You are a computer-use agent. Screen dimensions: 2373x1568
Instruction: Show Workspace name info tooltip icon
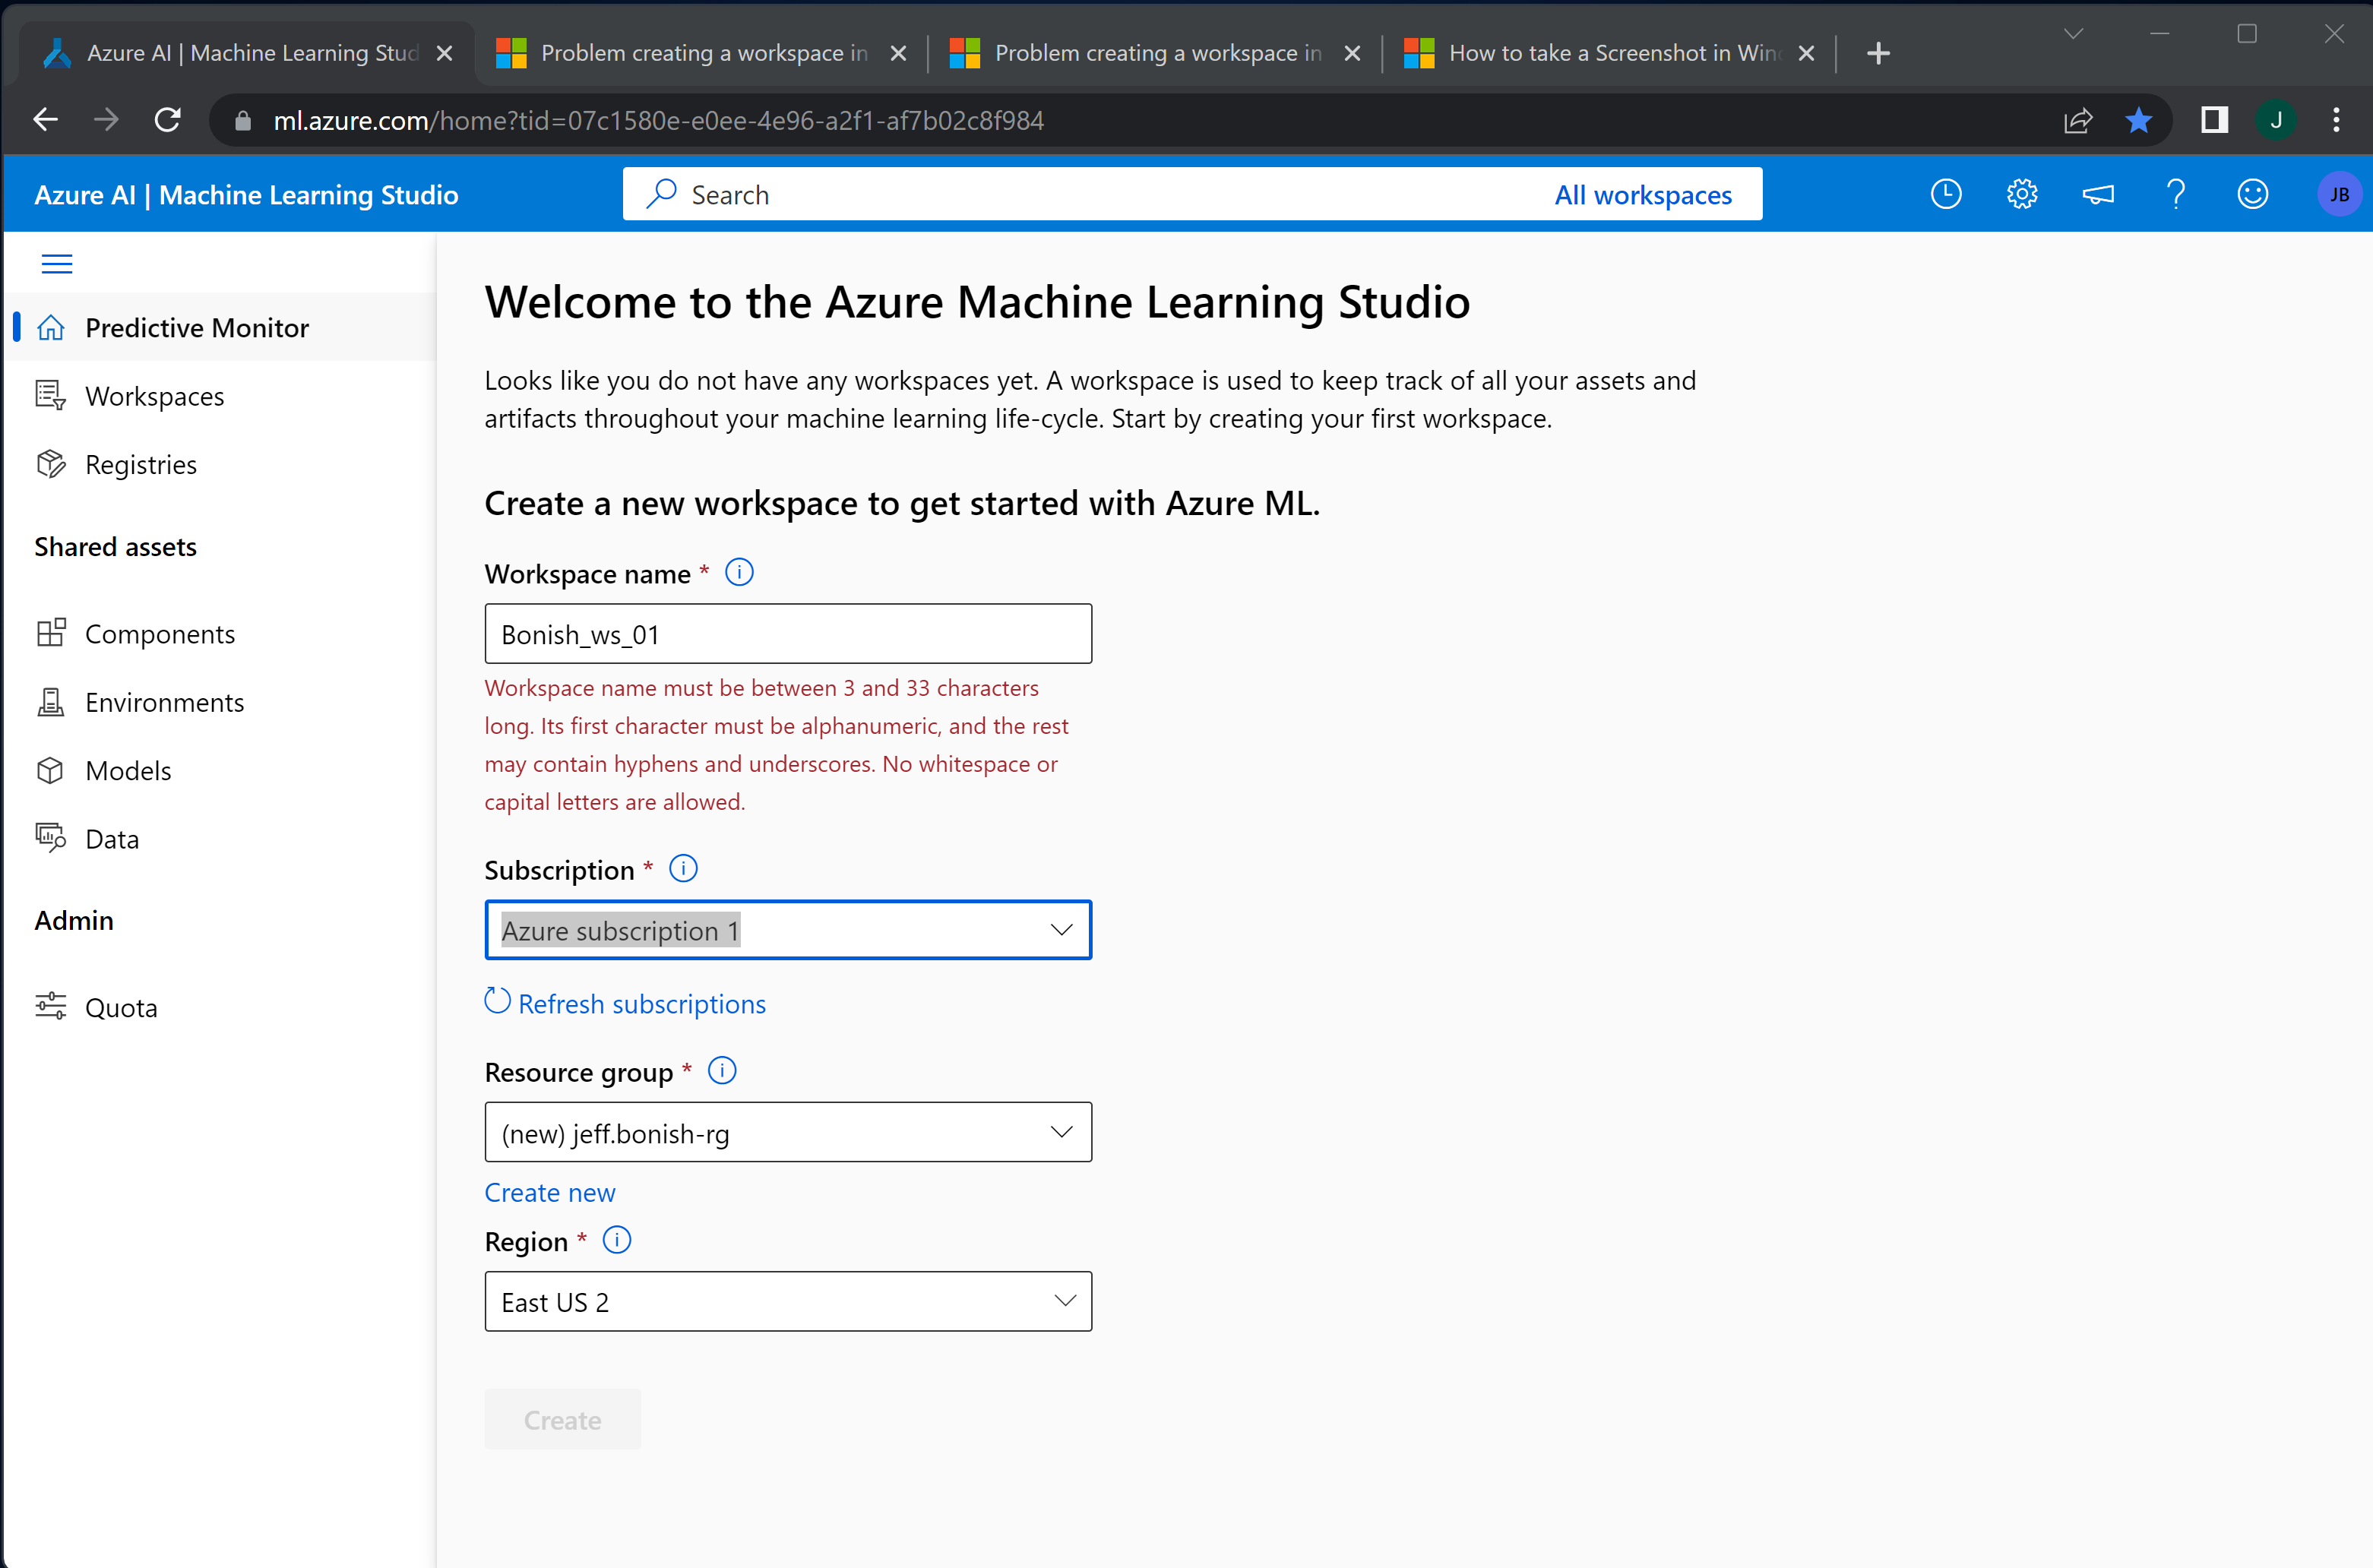tap(739, 573)
